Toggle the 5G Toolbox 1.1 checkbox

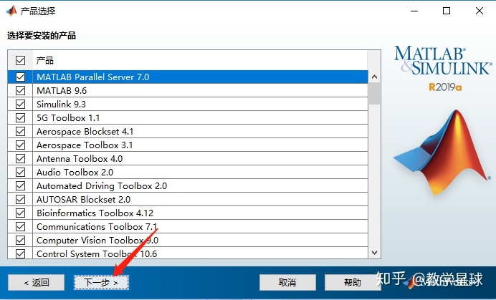(20, 117)
